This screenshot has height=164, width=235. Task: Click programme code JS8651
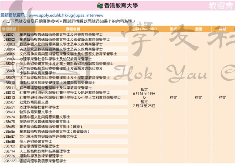pos(9,107)
